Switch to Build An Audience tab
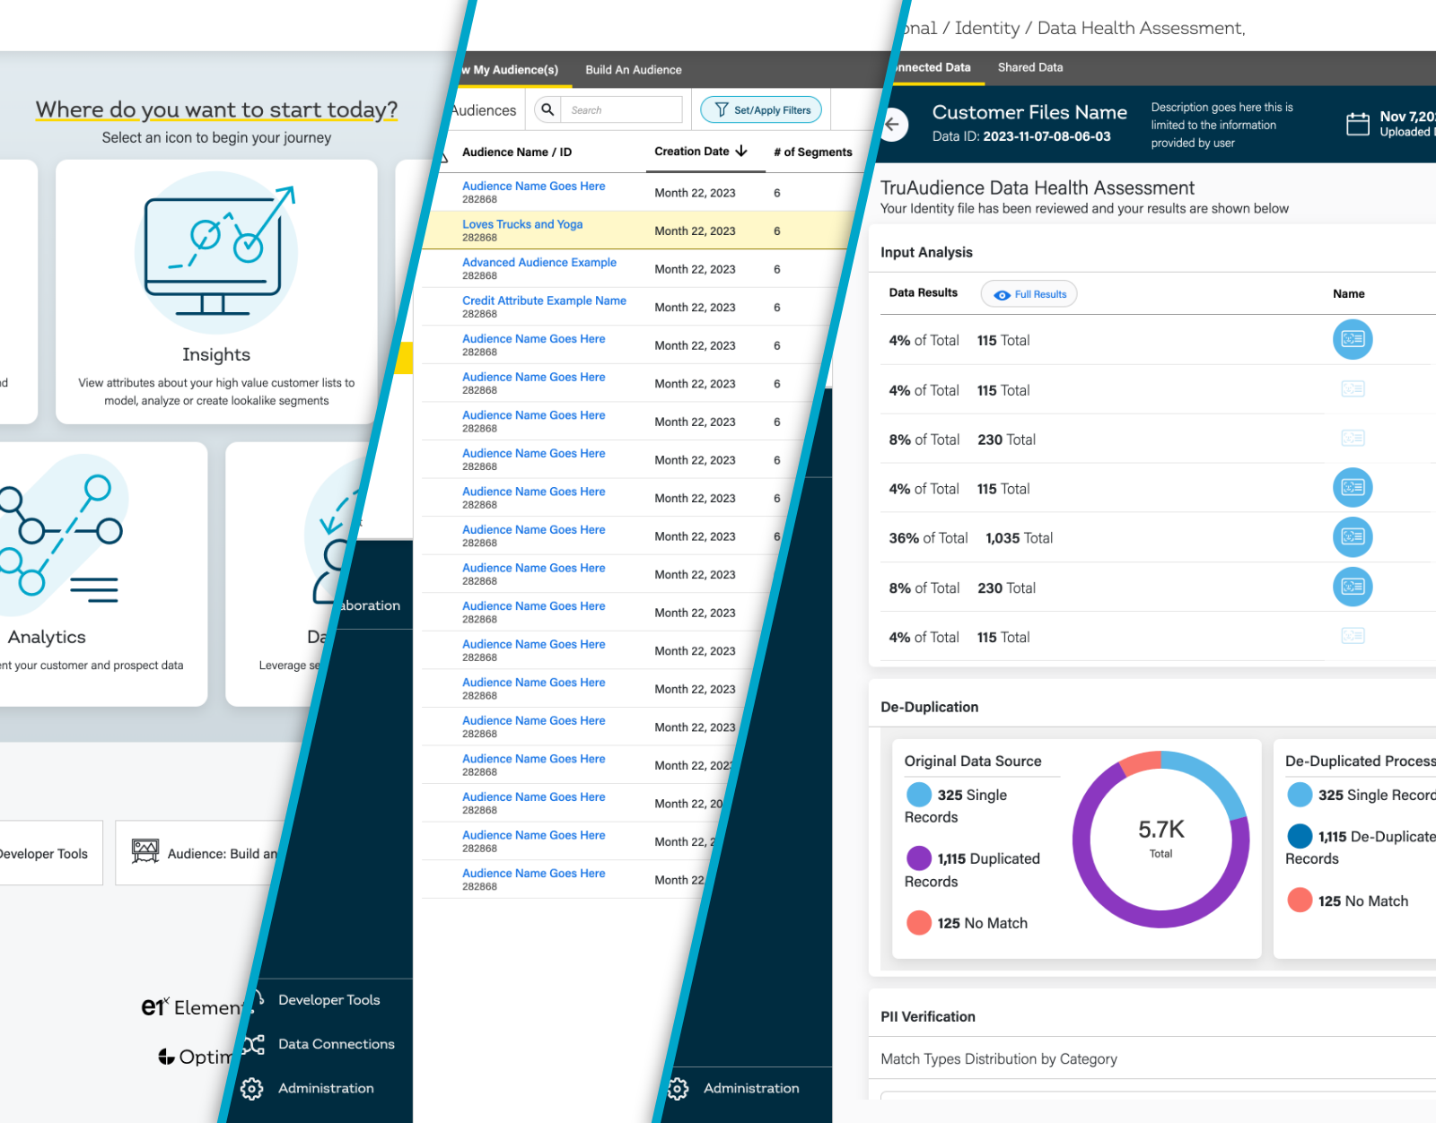Viewport: 1436px width, 1123px height. coord(633,70)
